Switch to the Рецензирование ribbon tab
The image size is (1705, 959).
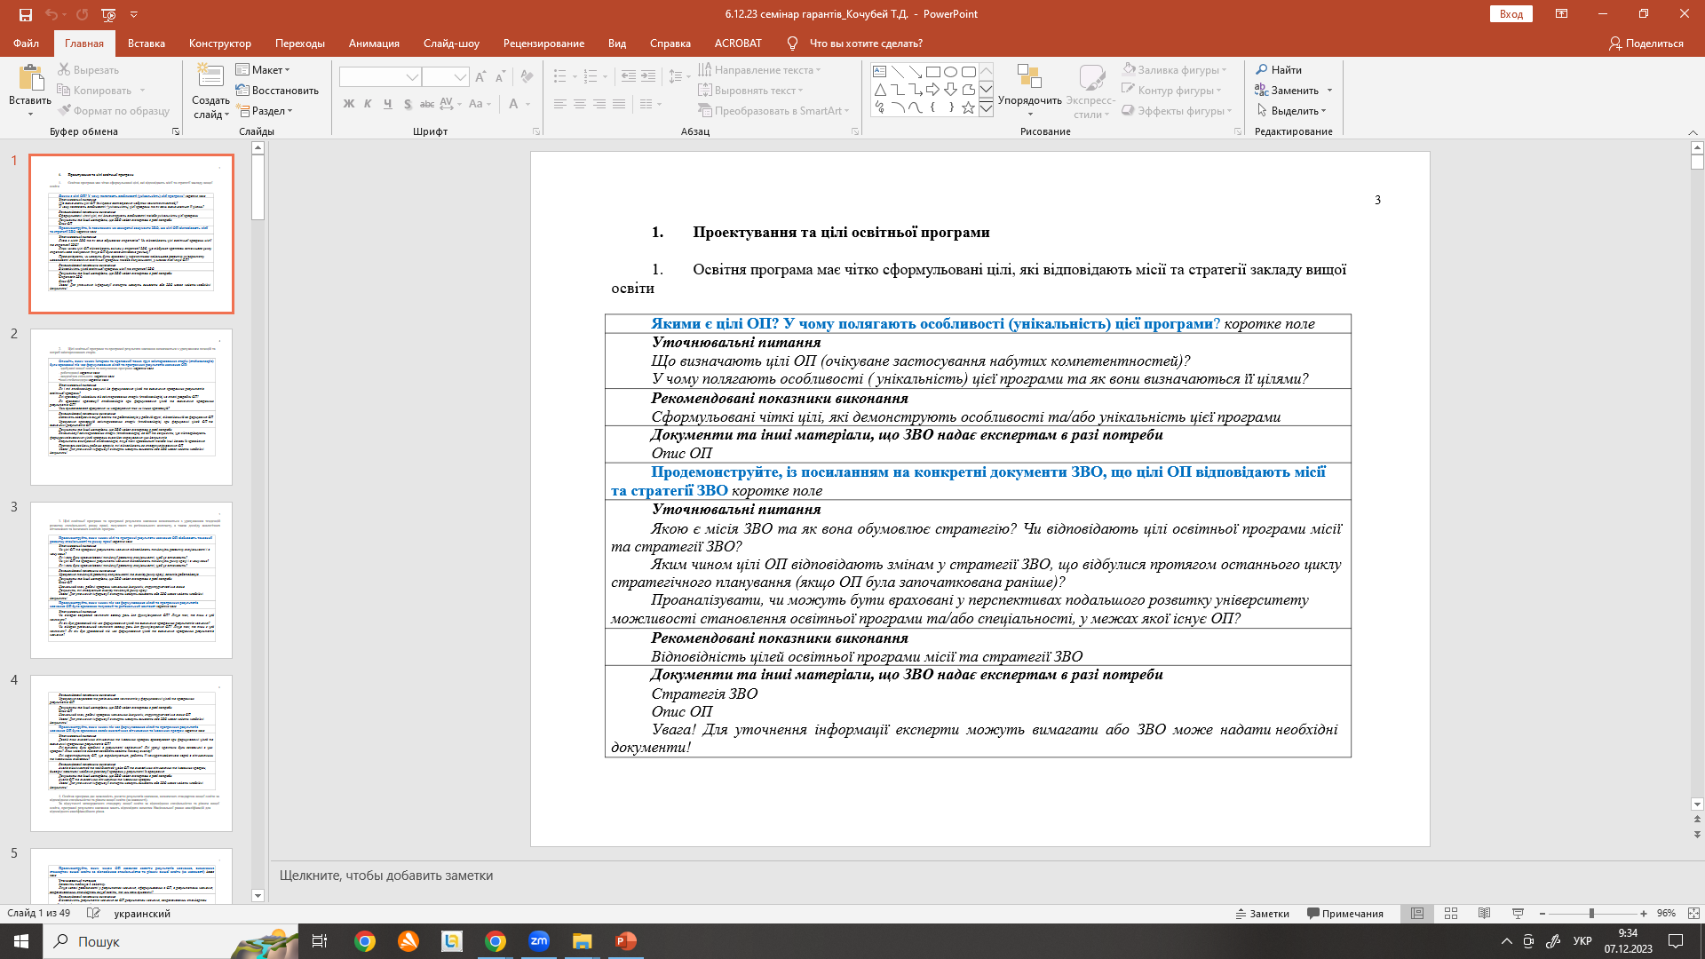(543, 43)
